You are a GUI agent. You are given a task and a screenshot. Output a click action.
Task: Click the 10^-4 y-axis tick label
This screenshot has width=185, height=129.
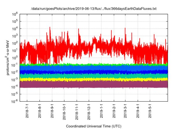[15, 87]
